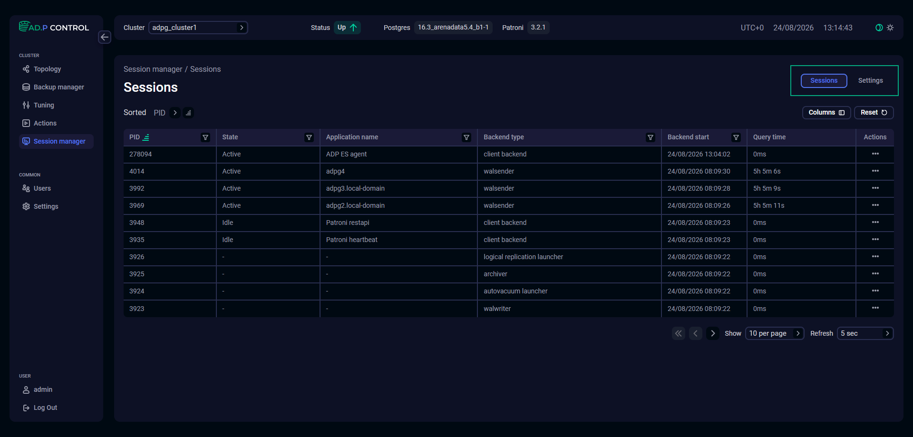Open actions menu for PID 3926
This screenshot has height=437, width=913.
coord(875,257)
